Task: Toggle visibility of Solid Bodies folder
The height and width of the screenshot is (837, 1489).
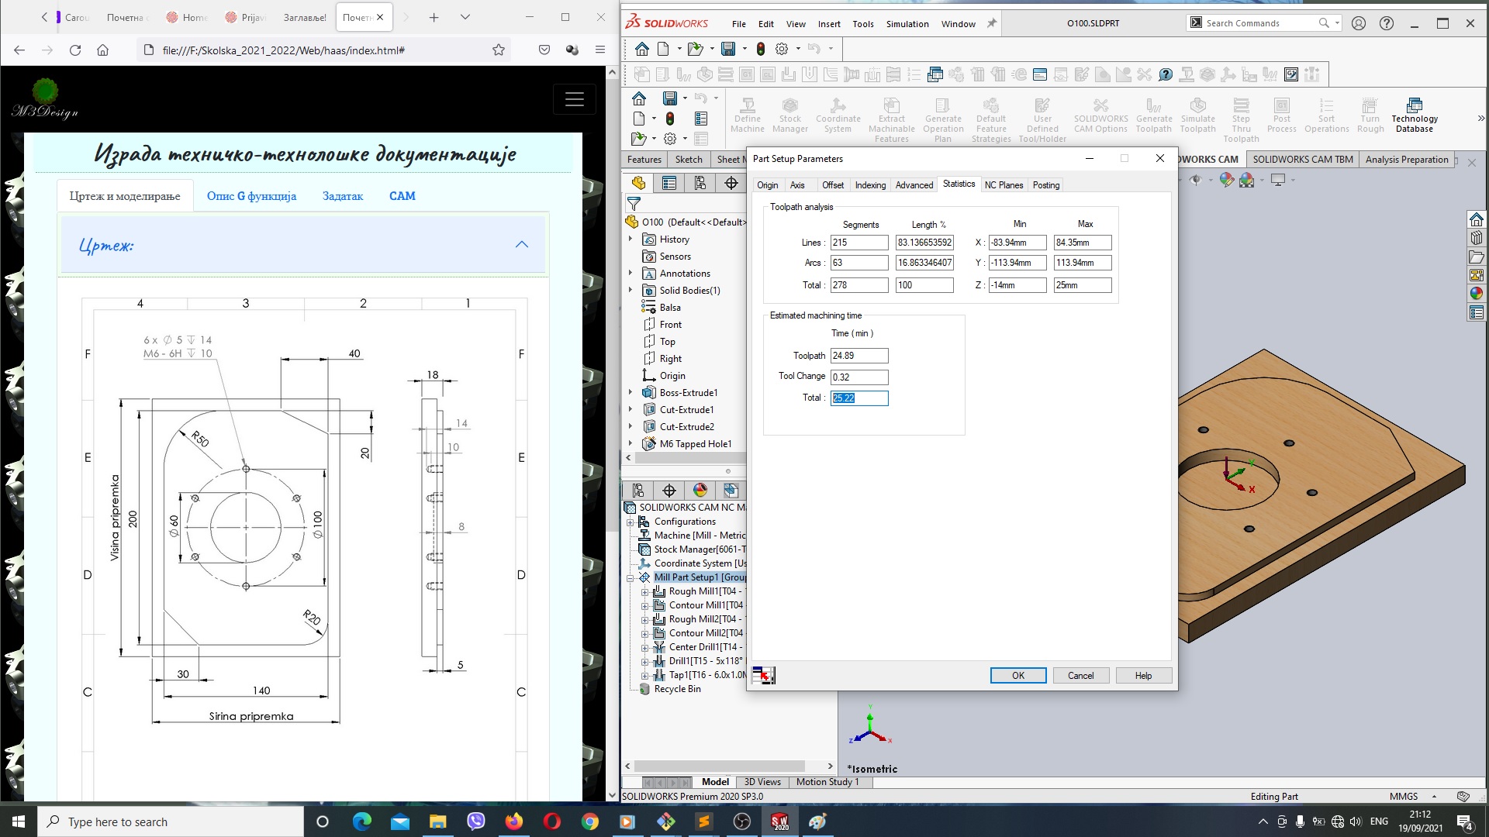Action: [x=631, y=291]
